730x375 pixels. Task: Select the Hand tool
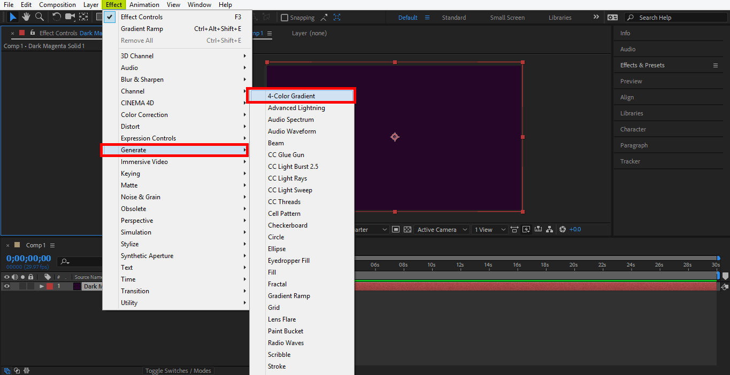(26, 17)
